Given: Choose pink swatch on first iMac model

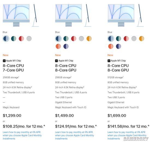Looking at the screenshot, I should tap(21, 39).
